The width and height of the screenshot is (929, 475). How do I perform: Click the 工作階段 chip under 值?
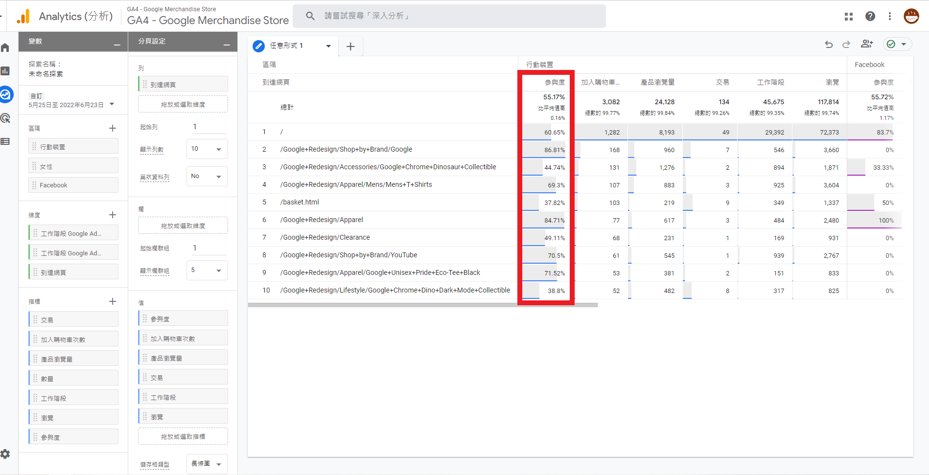(x=183, y=396)
